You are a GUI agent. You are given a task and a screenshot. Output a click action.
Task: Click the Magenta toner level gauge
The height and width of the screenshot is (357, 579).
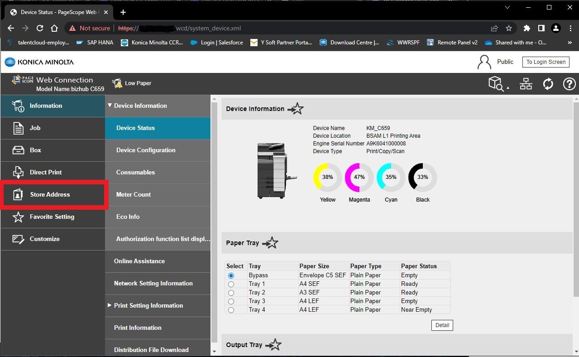(x=359, y=178)
